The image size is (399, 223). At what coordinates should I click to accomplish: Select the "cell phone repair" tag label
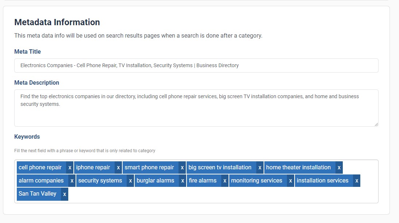(40, 168)
